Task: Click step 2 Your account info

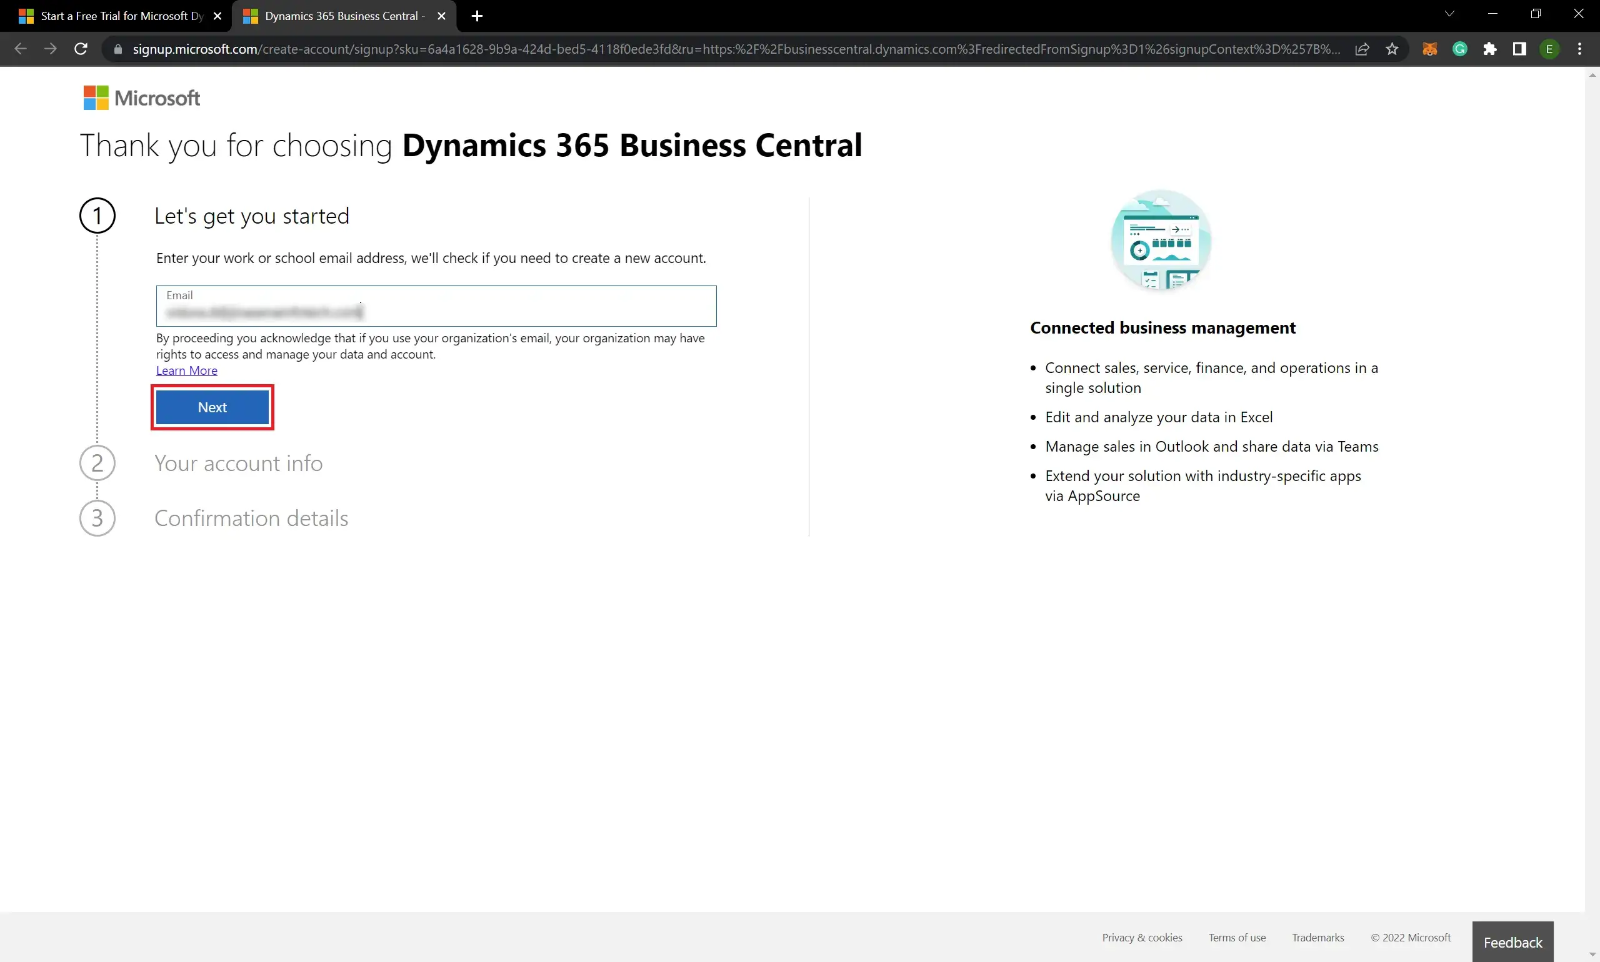Action: [x=238, y=463]
